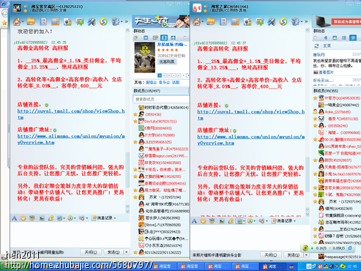
Task: Click 发送 button in left chat window
Action: (x=113, y=252)
